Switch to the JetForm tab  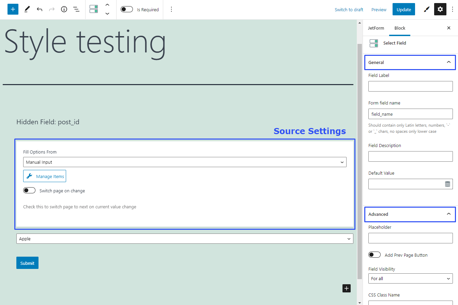pos(376,28)
